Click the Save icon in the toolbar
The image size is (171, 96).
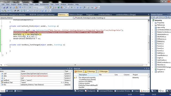point(4,7)
